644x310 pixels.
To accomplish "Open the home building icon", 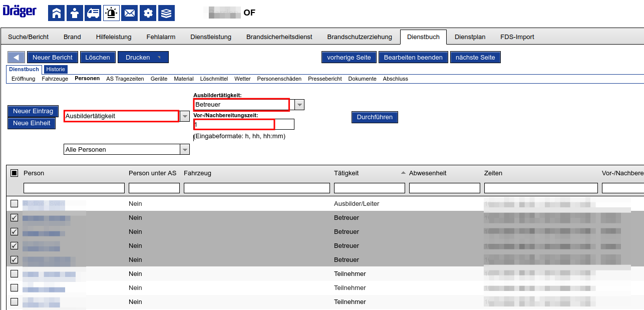I will (x=56, y=13).
